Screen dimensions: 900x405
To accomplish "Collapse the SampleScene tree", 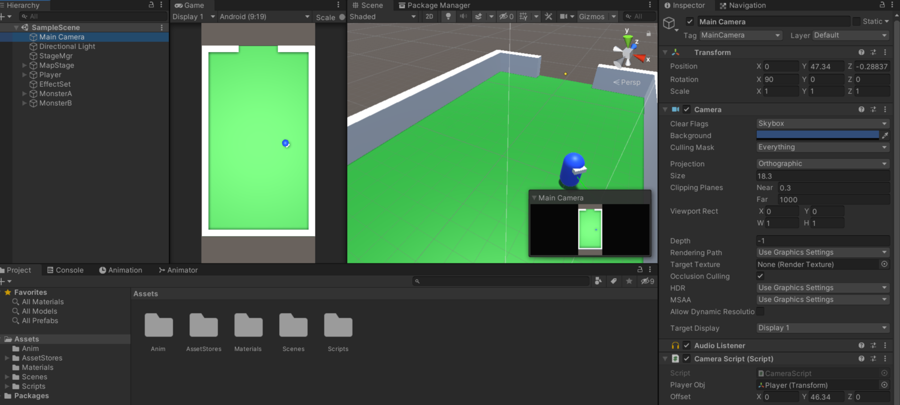I will 16,27.
